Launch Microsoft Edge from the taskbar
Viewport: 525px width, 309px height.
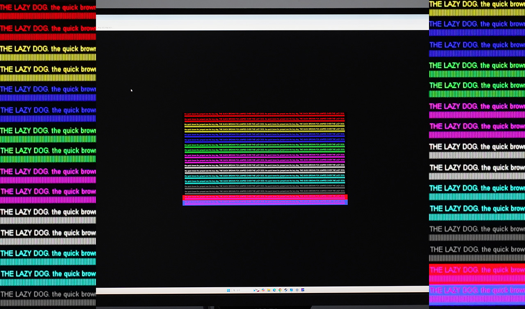274,290
